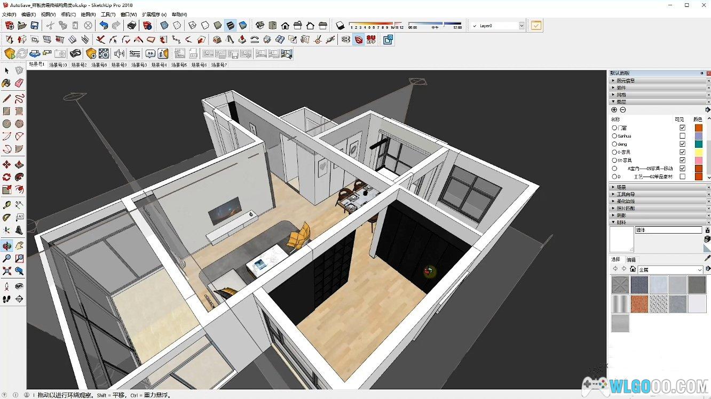Show the tianhua layer
The width and height of the screenshot is (711, 399).
[x=682, y=136]
